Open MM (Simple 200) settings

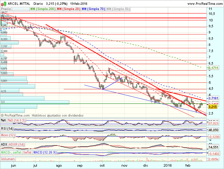click(43, 9)
